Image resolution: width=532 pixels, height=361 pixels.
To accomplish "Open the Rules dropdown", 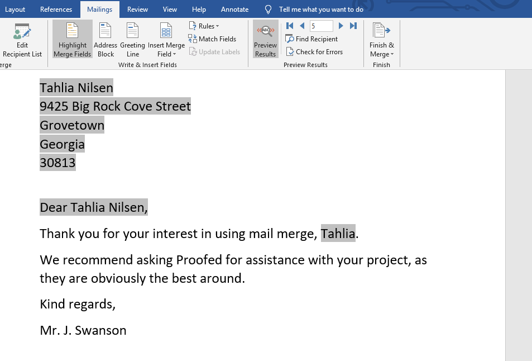I will (x=204, y=26).
